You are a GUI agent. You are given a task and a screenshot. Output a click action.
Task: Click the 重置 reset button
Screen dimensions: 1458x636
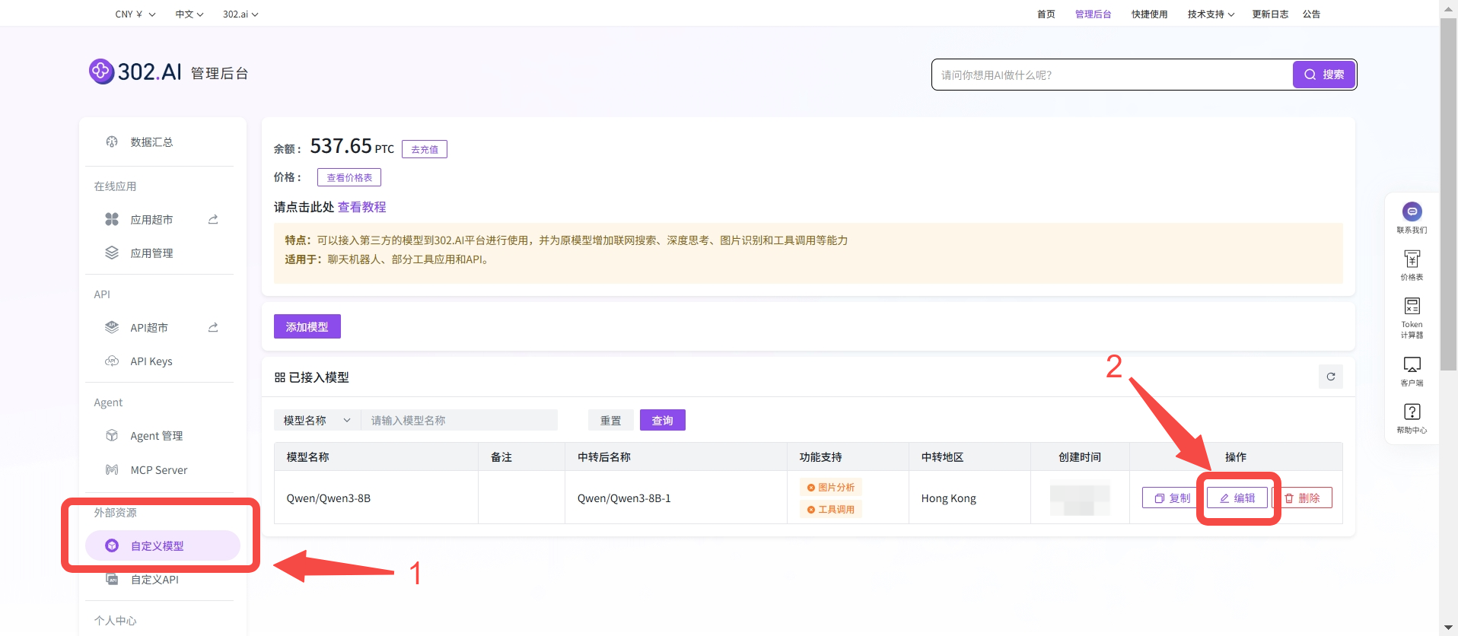tap(610, 420)
